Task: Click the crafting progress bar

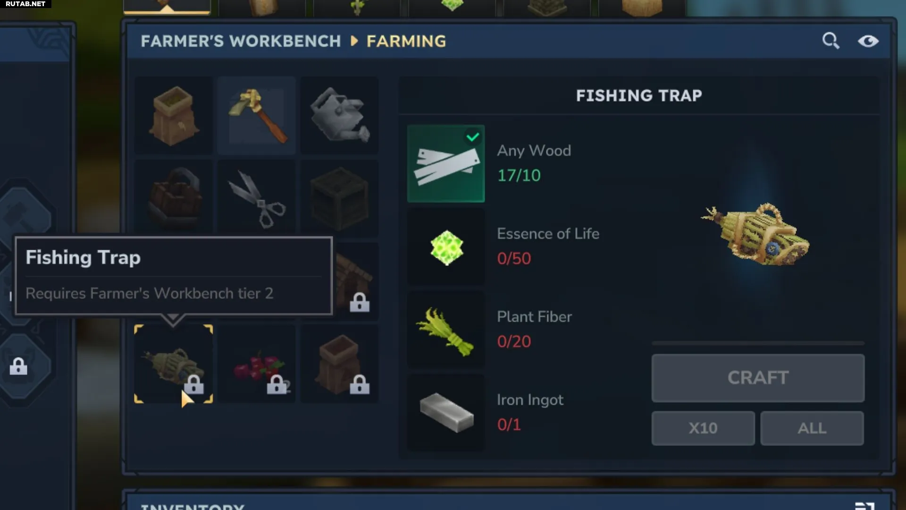Action: (x=758, y=343)
